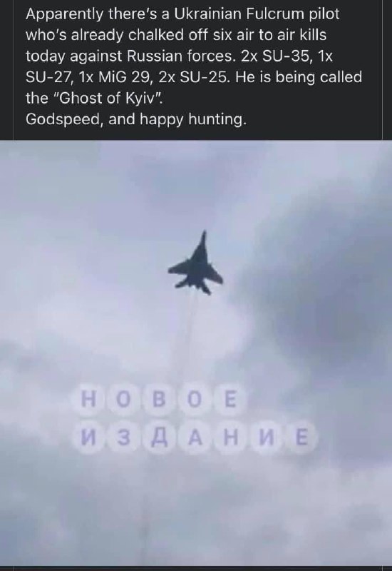Click the line "Godspeed, and happy hunting."
Image resolution: width=392 pixels, height=571 pixels.
tap(136, 119)
